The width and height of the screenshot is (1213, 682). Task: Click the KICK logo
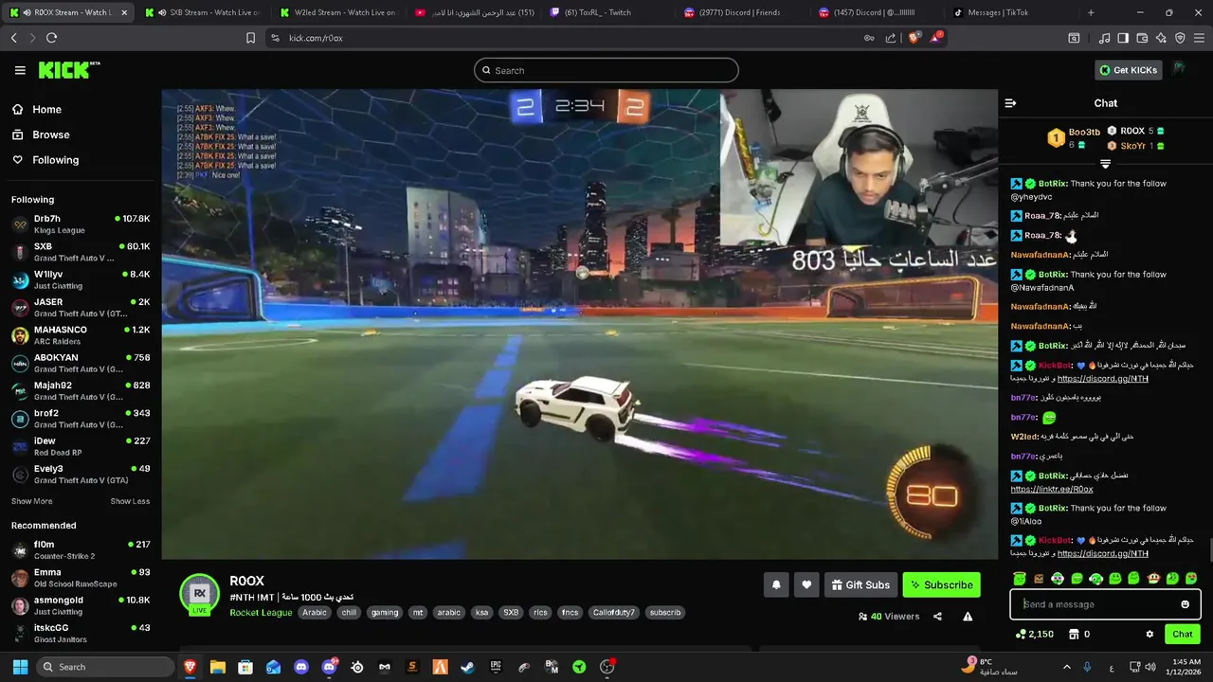[68, 69]
